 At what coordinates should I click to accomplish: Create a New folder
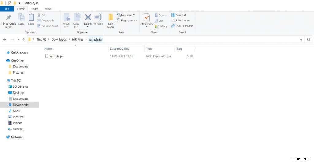point(111,21)
